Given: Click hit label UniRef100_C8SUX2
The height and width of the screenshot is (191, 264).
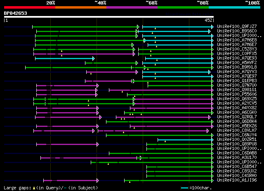Looking at the screenshot, I should coord(237,171).
